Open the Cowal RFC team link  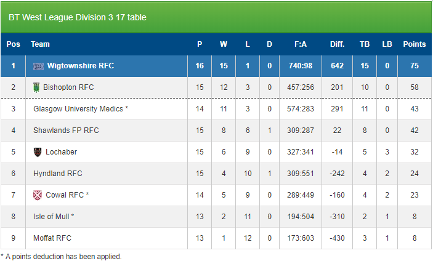(x=65, y=195)
